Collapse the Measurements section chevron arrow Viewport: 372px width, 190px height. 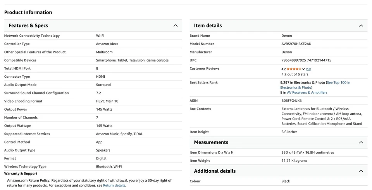pyautogui.click(x=361, y=142)
